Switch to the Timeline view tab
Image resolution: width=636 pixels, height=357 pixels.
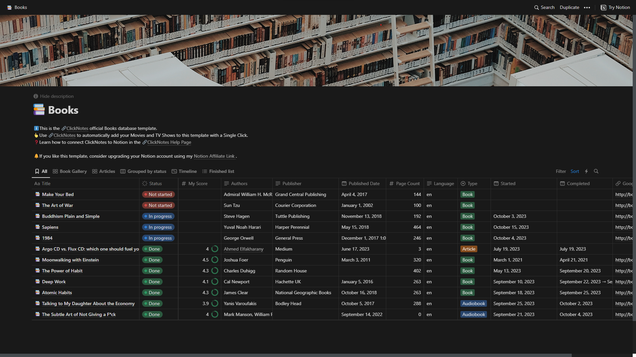point(184,171)
